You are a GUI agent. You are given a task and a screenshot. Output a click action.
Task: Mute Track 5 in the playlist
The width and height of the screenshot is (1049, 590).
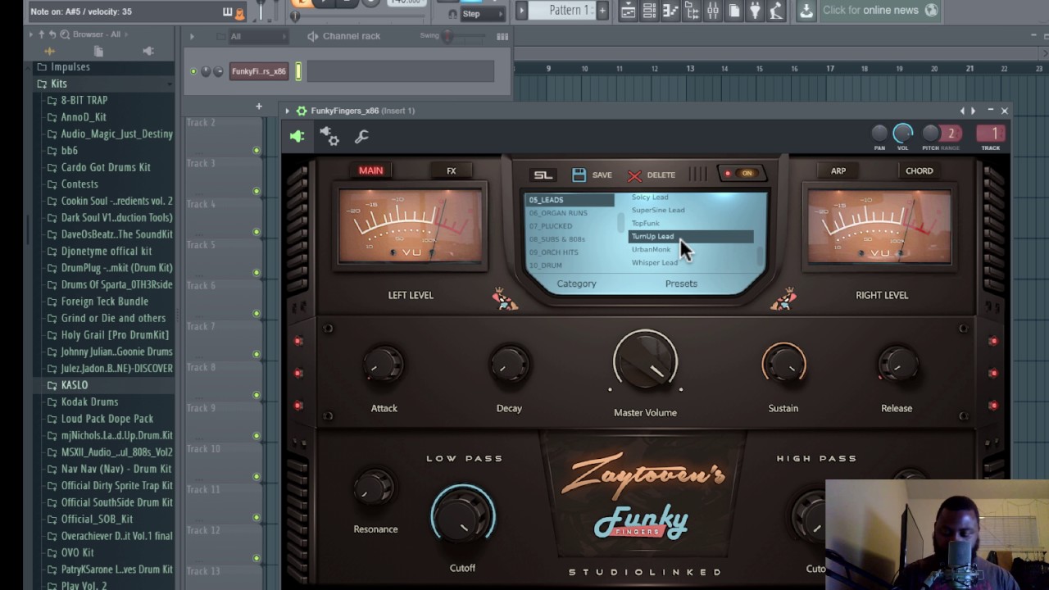tap(257, 273)
